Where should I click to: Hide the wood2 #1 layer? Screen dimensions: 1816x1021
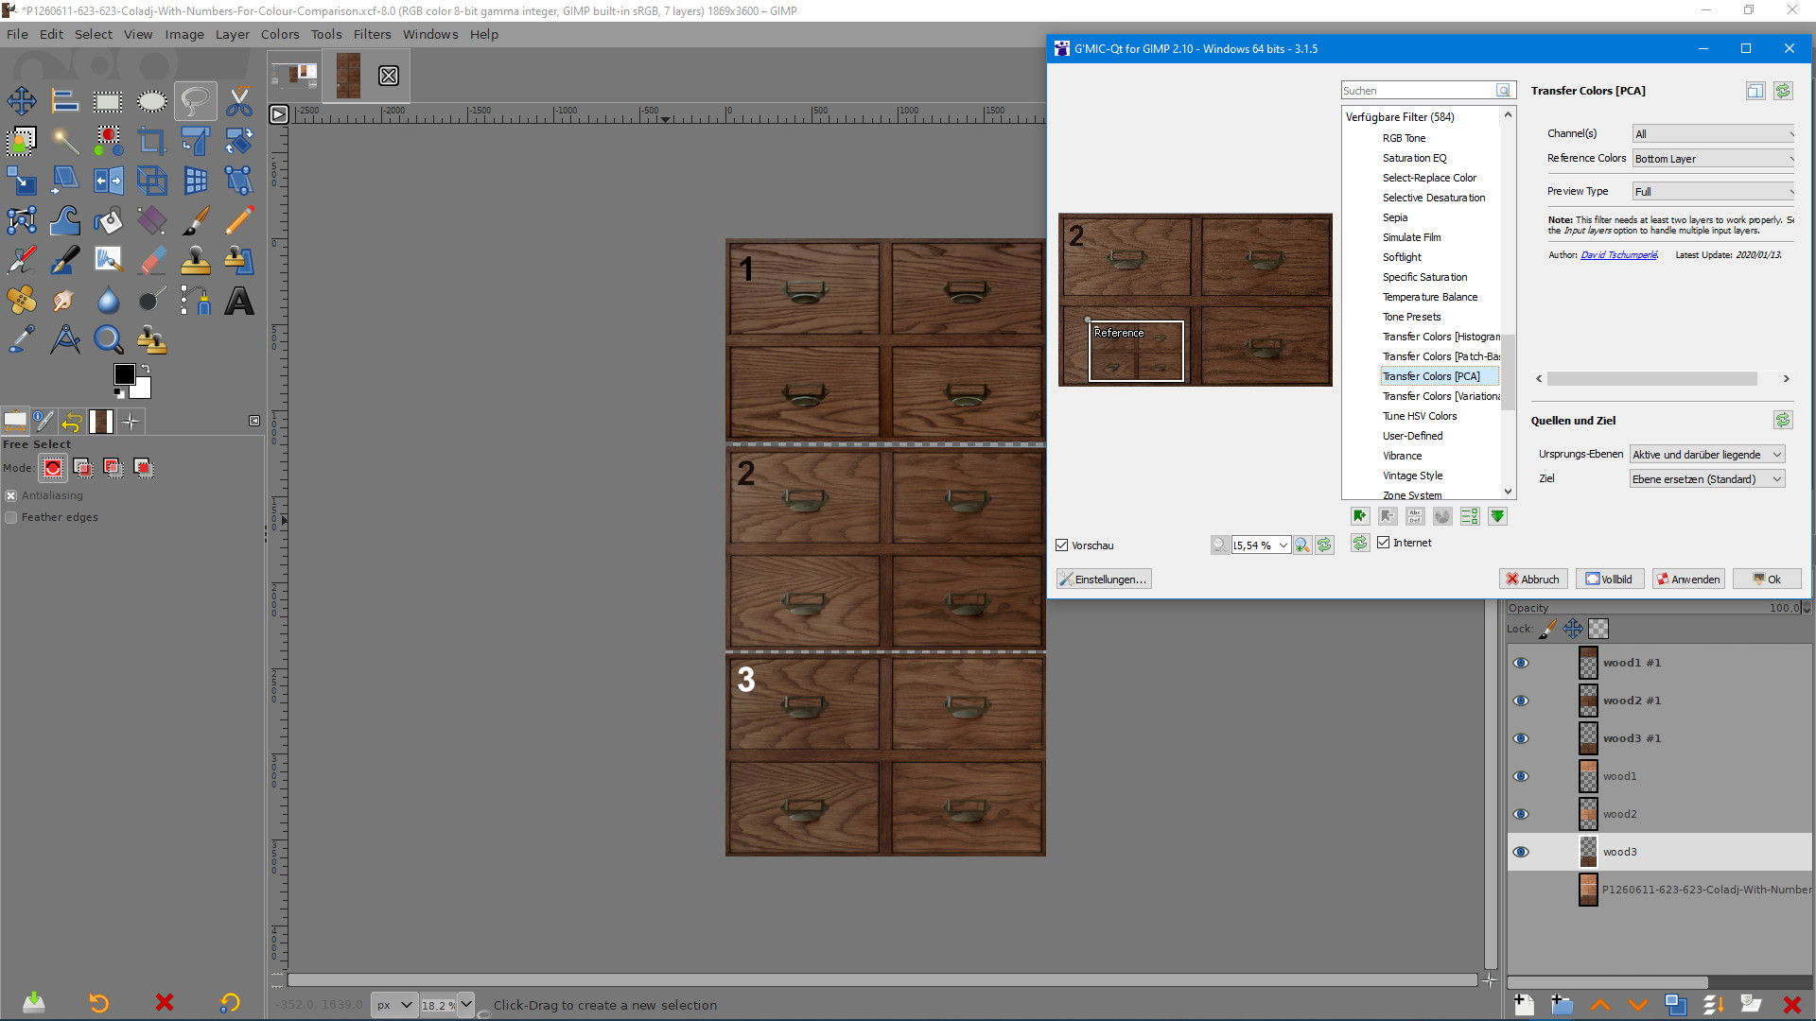click(1521, 701)
